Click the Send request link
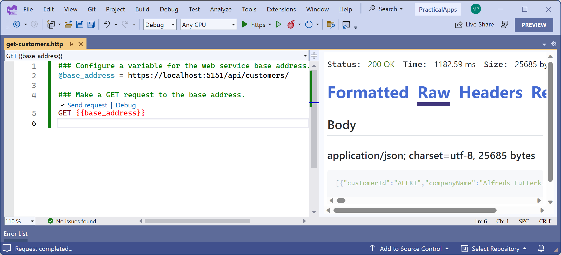 click(87, 105)
